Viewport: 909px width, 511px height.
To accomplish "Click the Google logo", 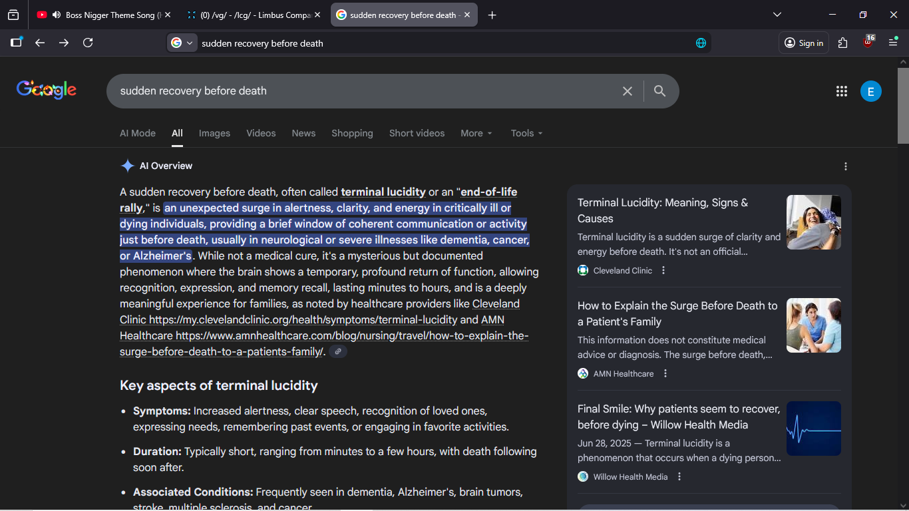I will 47,90.
